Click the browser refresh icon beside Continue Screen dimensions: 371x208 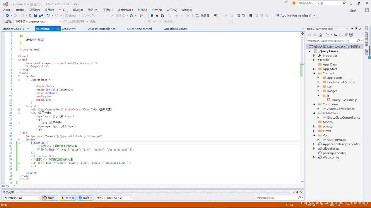pos(131,15)
